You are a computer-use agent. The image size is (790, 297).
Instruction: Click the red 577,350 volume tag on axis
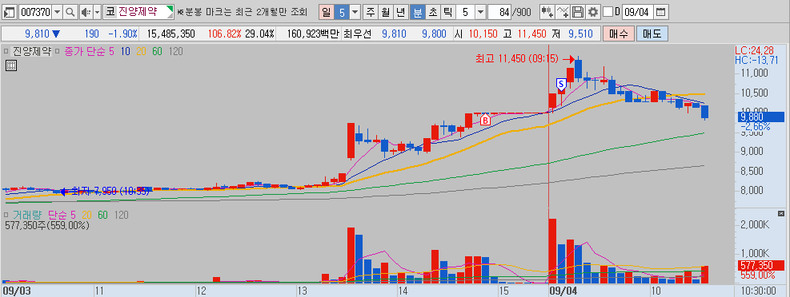(761, 265)
